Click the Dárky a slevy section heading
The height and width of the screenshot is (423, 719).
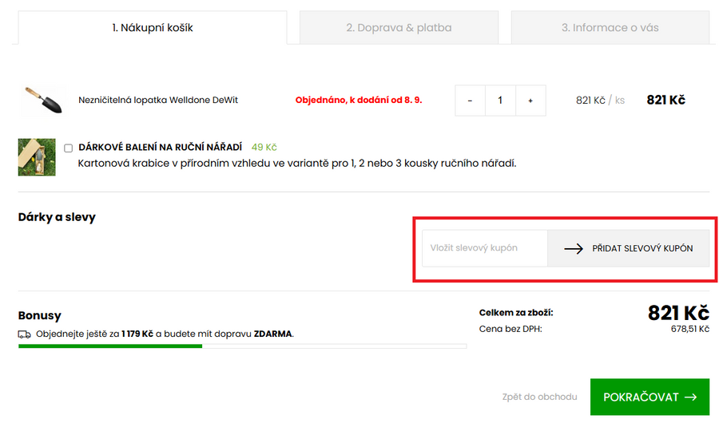57,217
